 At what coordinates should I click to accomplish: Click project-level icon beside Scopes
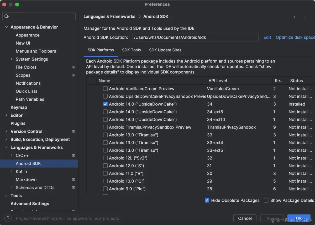click(73, 75)
